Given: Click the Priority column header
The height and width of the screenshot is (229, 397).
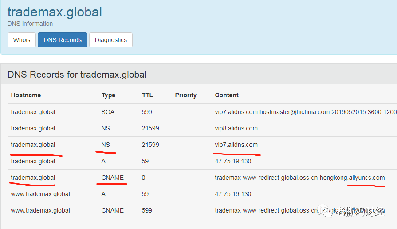Looking at the screenshot, I should click(x=185, y=95).
